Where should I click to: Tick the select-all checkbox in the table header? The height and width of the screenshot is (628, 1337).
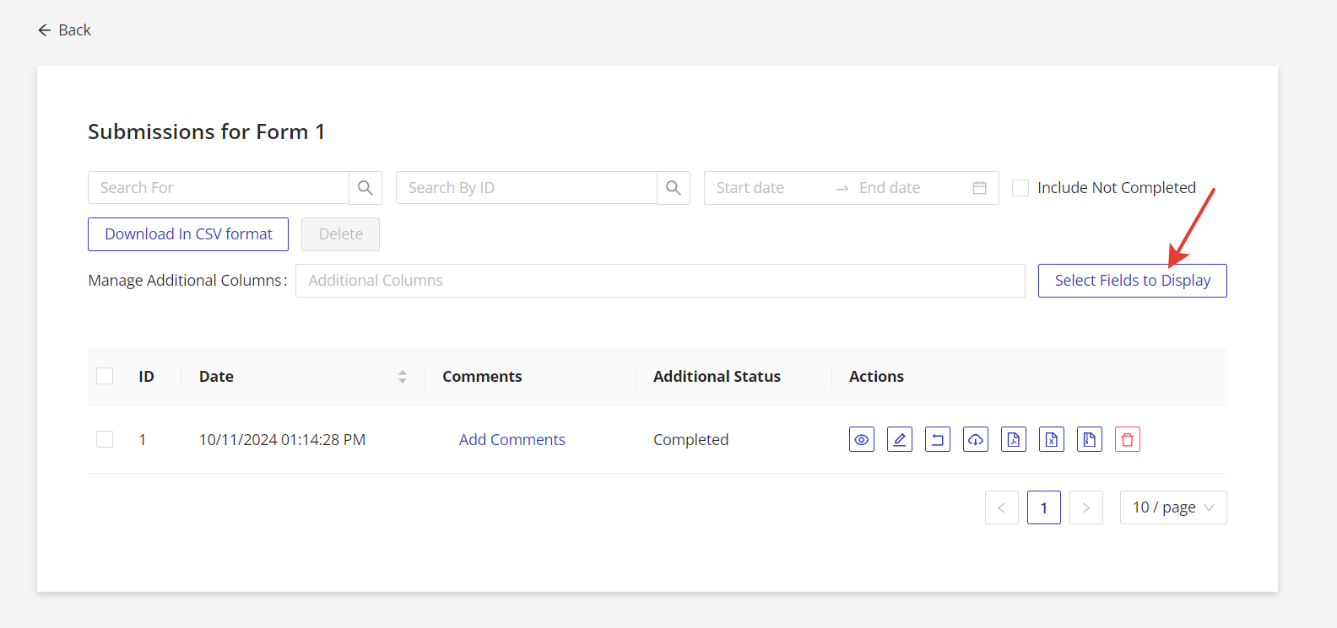[x=105, y=376]
